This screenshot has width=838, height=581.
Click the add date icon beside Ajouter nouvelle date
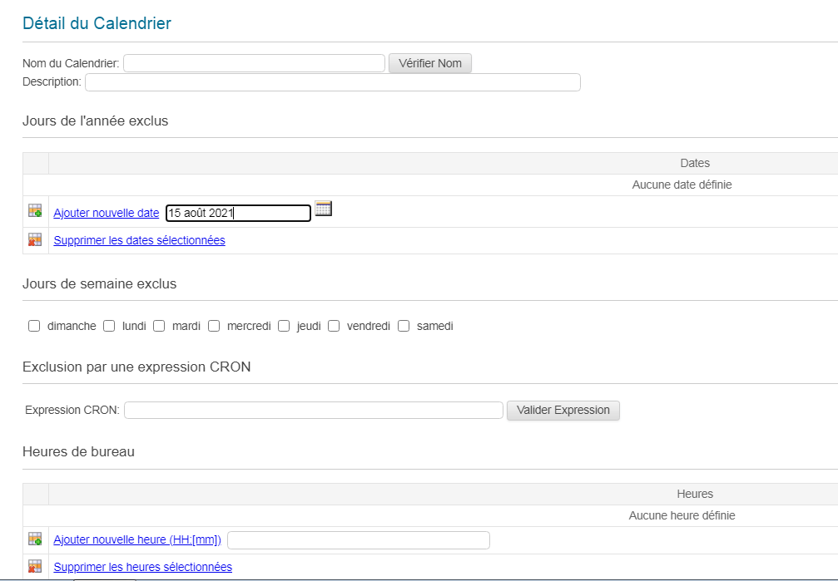[x=35, y=211]
